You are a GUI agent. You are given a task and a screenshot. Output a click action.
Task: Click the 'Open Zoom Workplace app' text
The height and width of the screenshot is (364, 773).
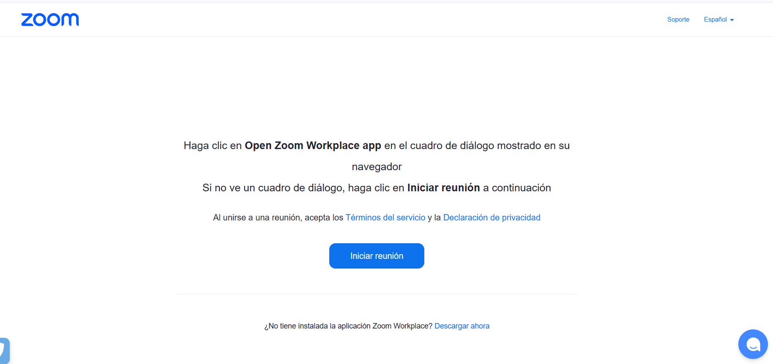pyautogui.click(x=313, y=146)
